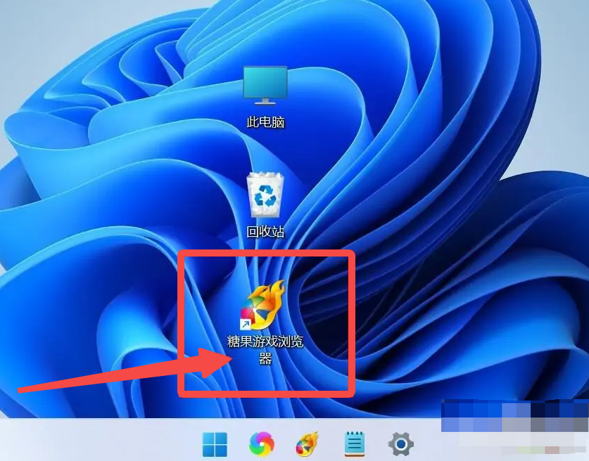Launch the colorful pinwheel browser from taskbar
This screenshot has width=589, height=461.
(262, 443)
